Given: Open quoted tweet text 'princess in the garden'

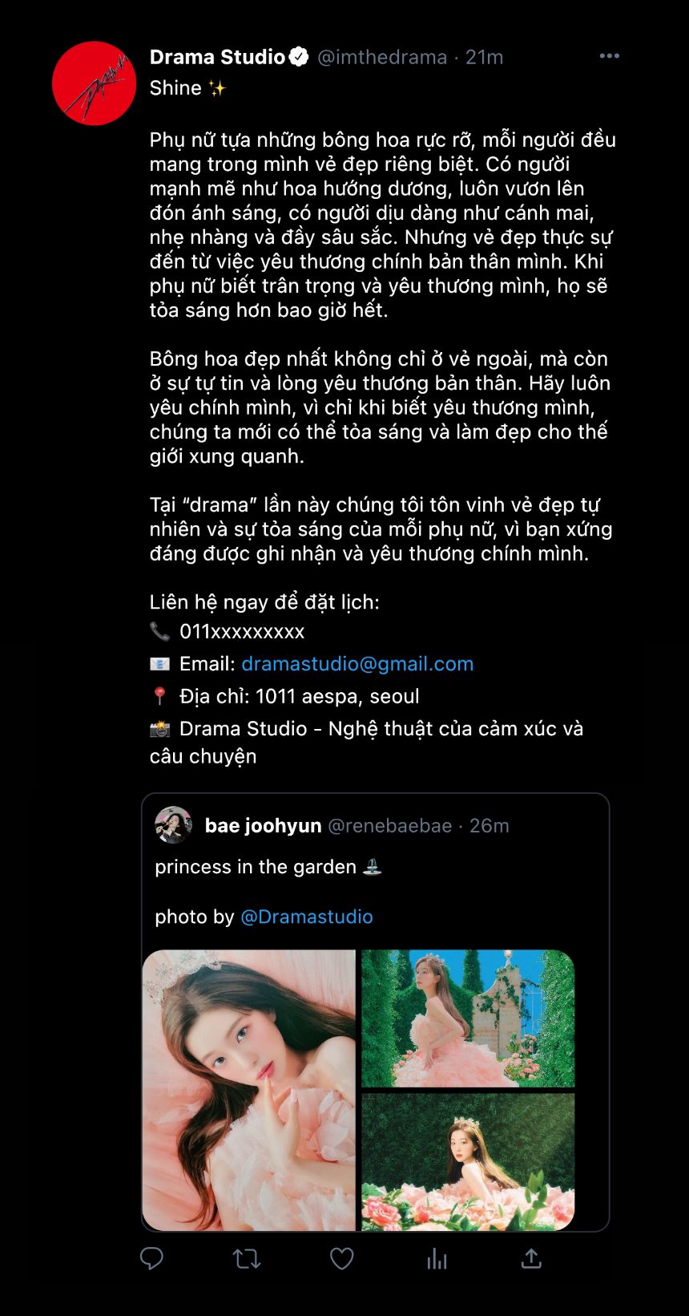Looking at the screenshot, I should click(256, 867).
